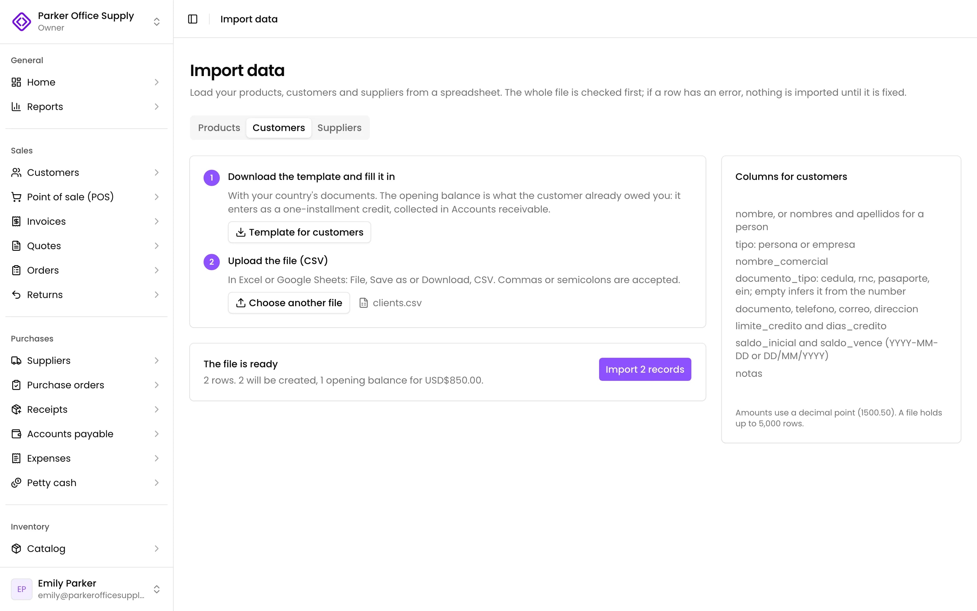Click the Parker Office Supply logo
Screen dimensions: 977x611
[x=21, y=21]
